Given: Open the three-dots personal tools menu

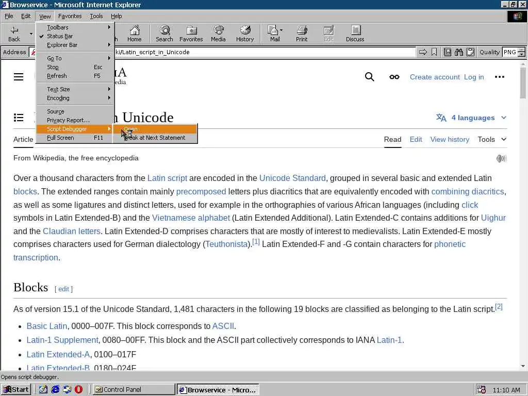Looking at the screenshot, I should [499, 77].
